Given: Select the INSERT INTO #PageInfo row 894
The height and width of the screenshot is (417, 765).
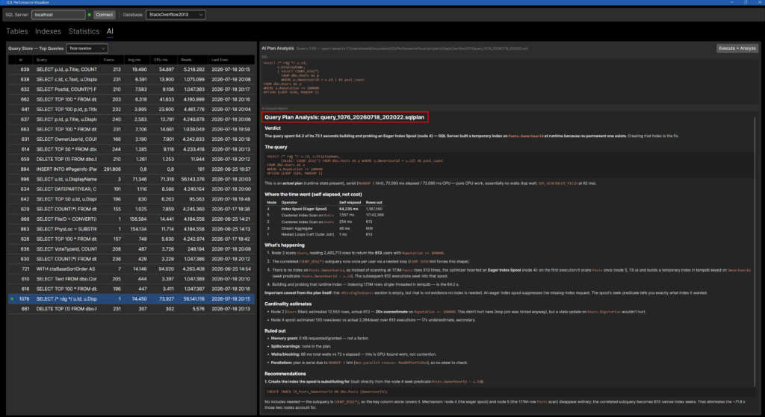Looking at the screenshot, I should [131, 169].
